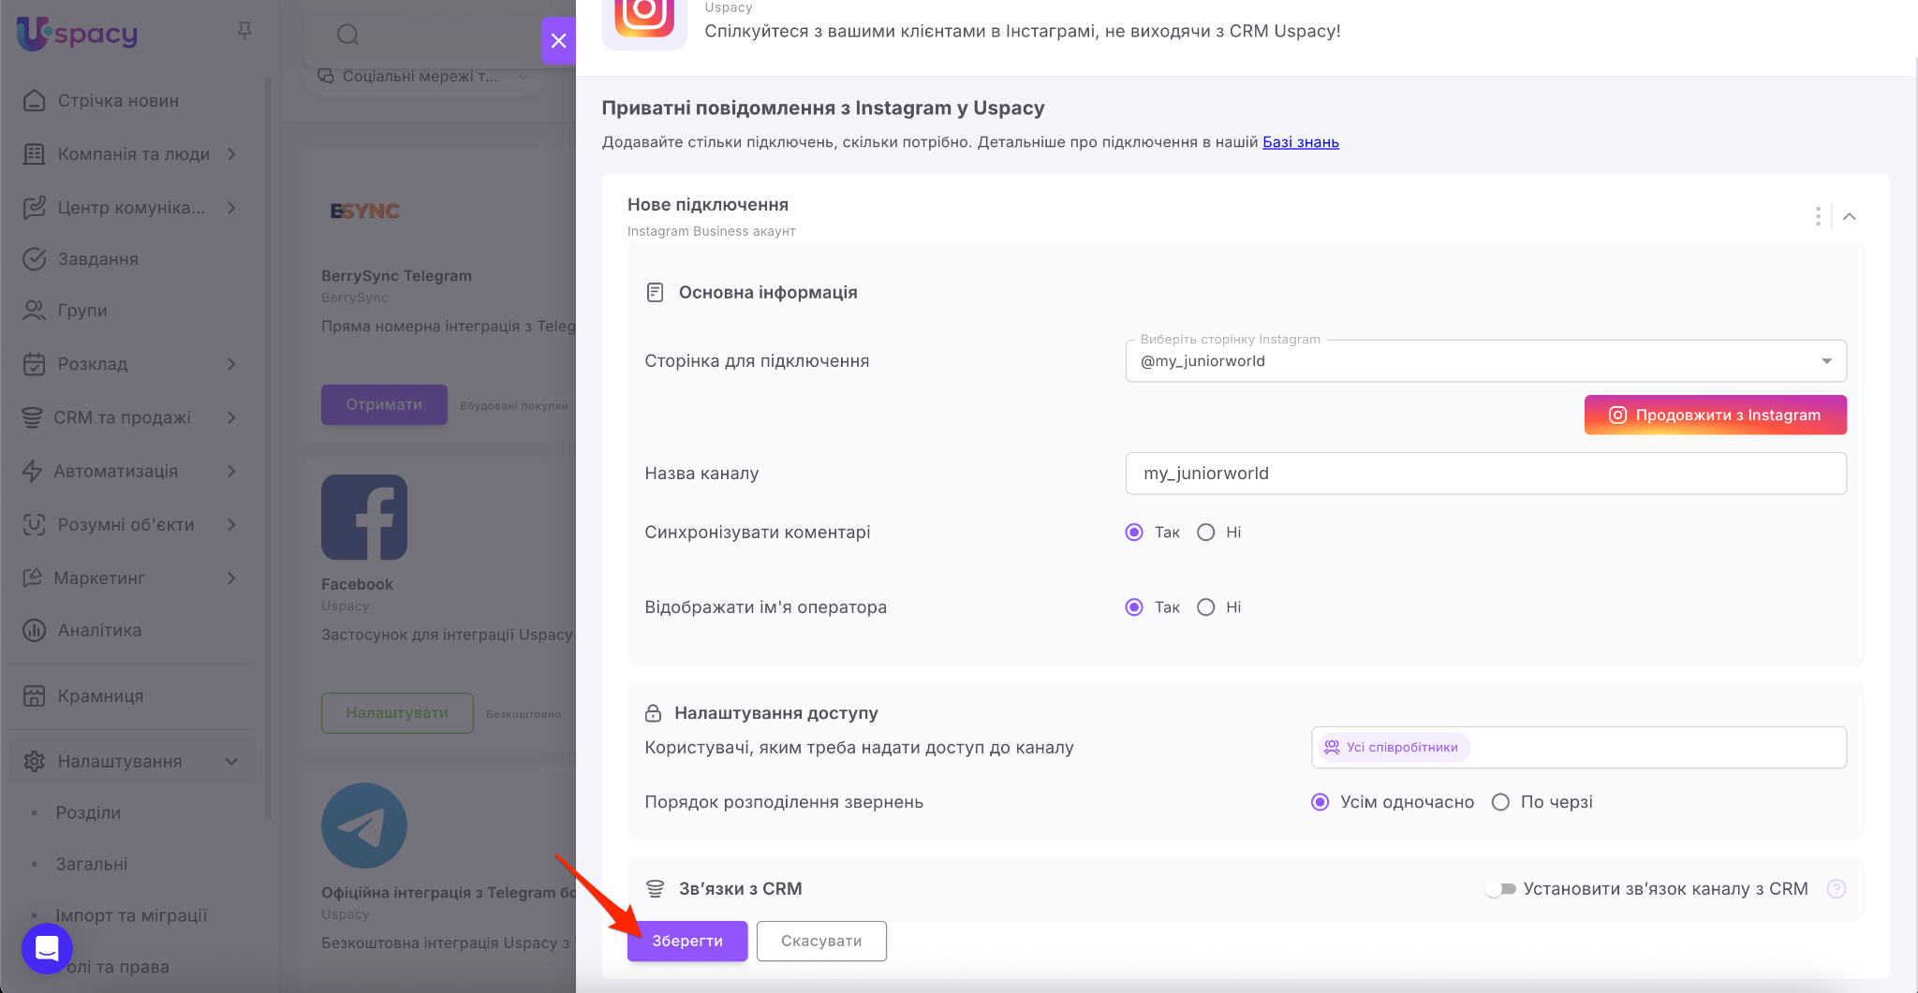Click the Facebook app logo
This screenshot has width=1918, height=993.
[x=364, y=517]
